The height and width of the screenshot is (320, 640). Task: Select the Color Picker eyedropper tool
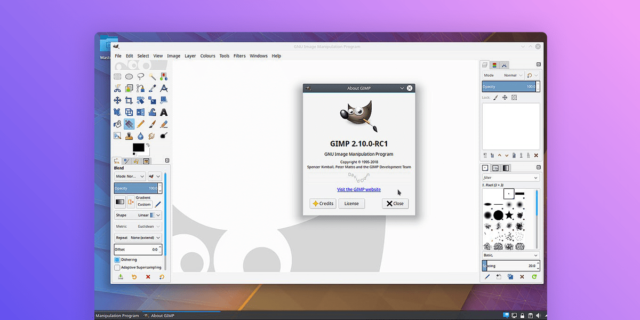tap(153, 89)
